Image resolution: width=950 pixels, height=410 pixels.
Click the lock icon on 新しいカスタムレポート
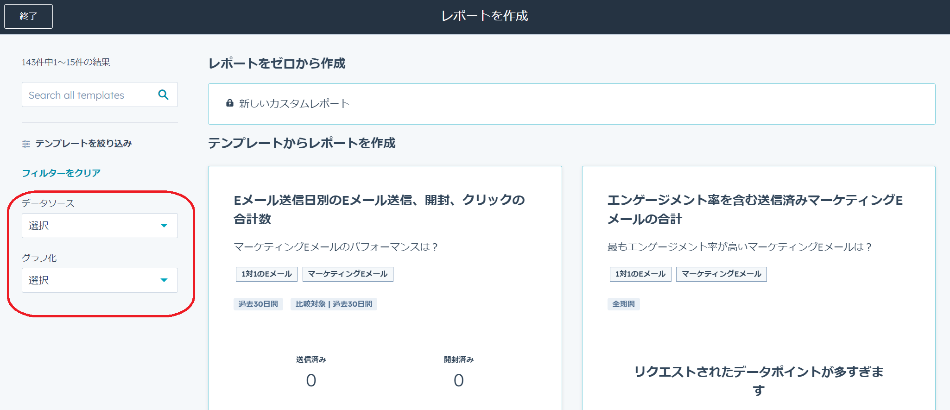(229, 103)
